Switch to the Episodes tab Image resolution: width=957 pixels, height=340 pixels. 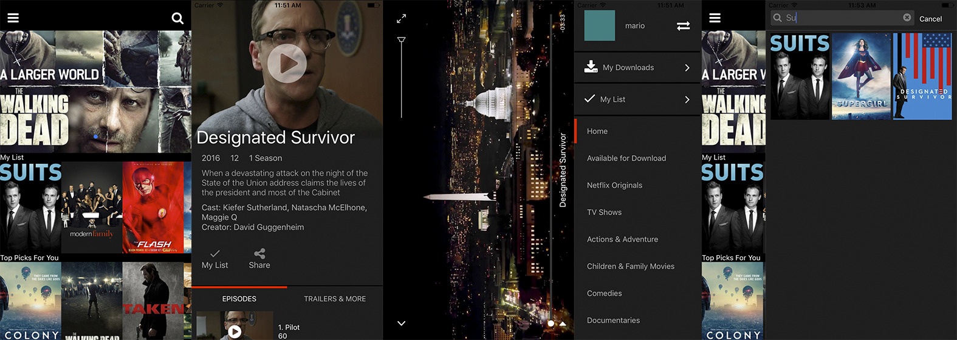(239, 299)
